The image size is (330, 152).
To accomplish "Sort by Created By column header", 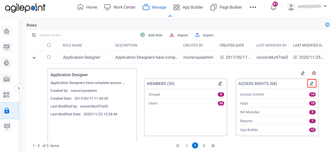I will (x=193, y=45).
